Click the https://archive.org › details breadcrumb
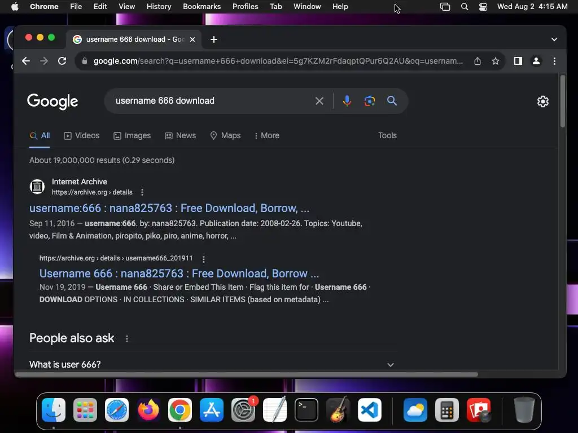The height and width of the screenshot is (433, 578). pyautogui.click(x=92, y=192)
